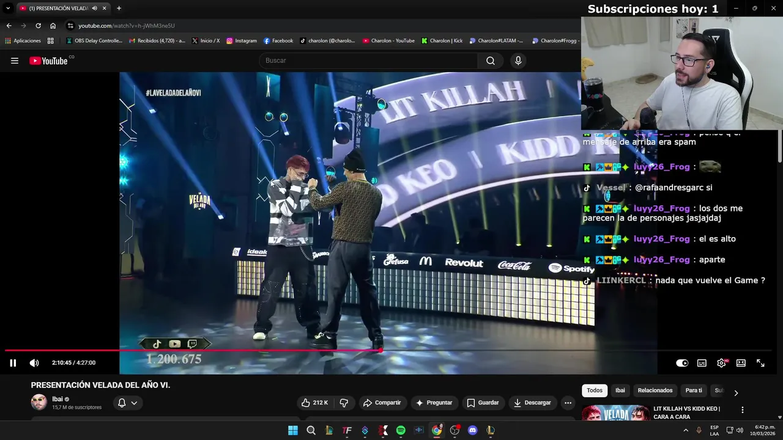Image resolution: width=783 pixels, height=440 pixels.
Task: Focus the Buscar search field
Action: 369,61
